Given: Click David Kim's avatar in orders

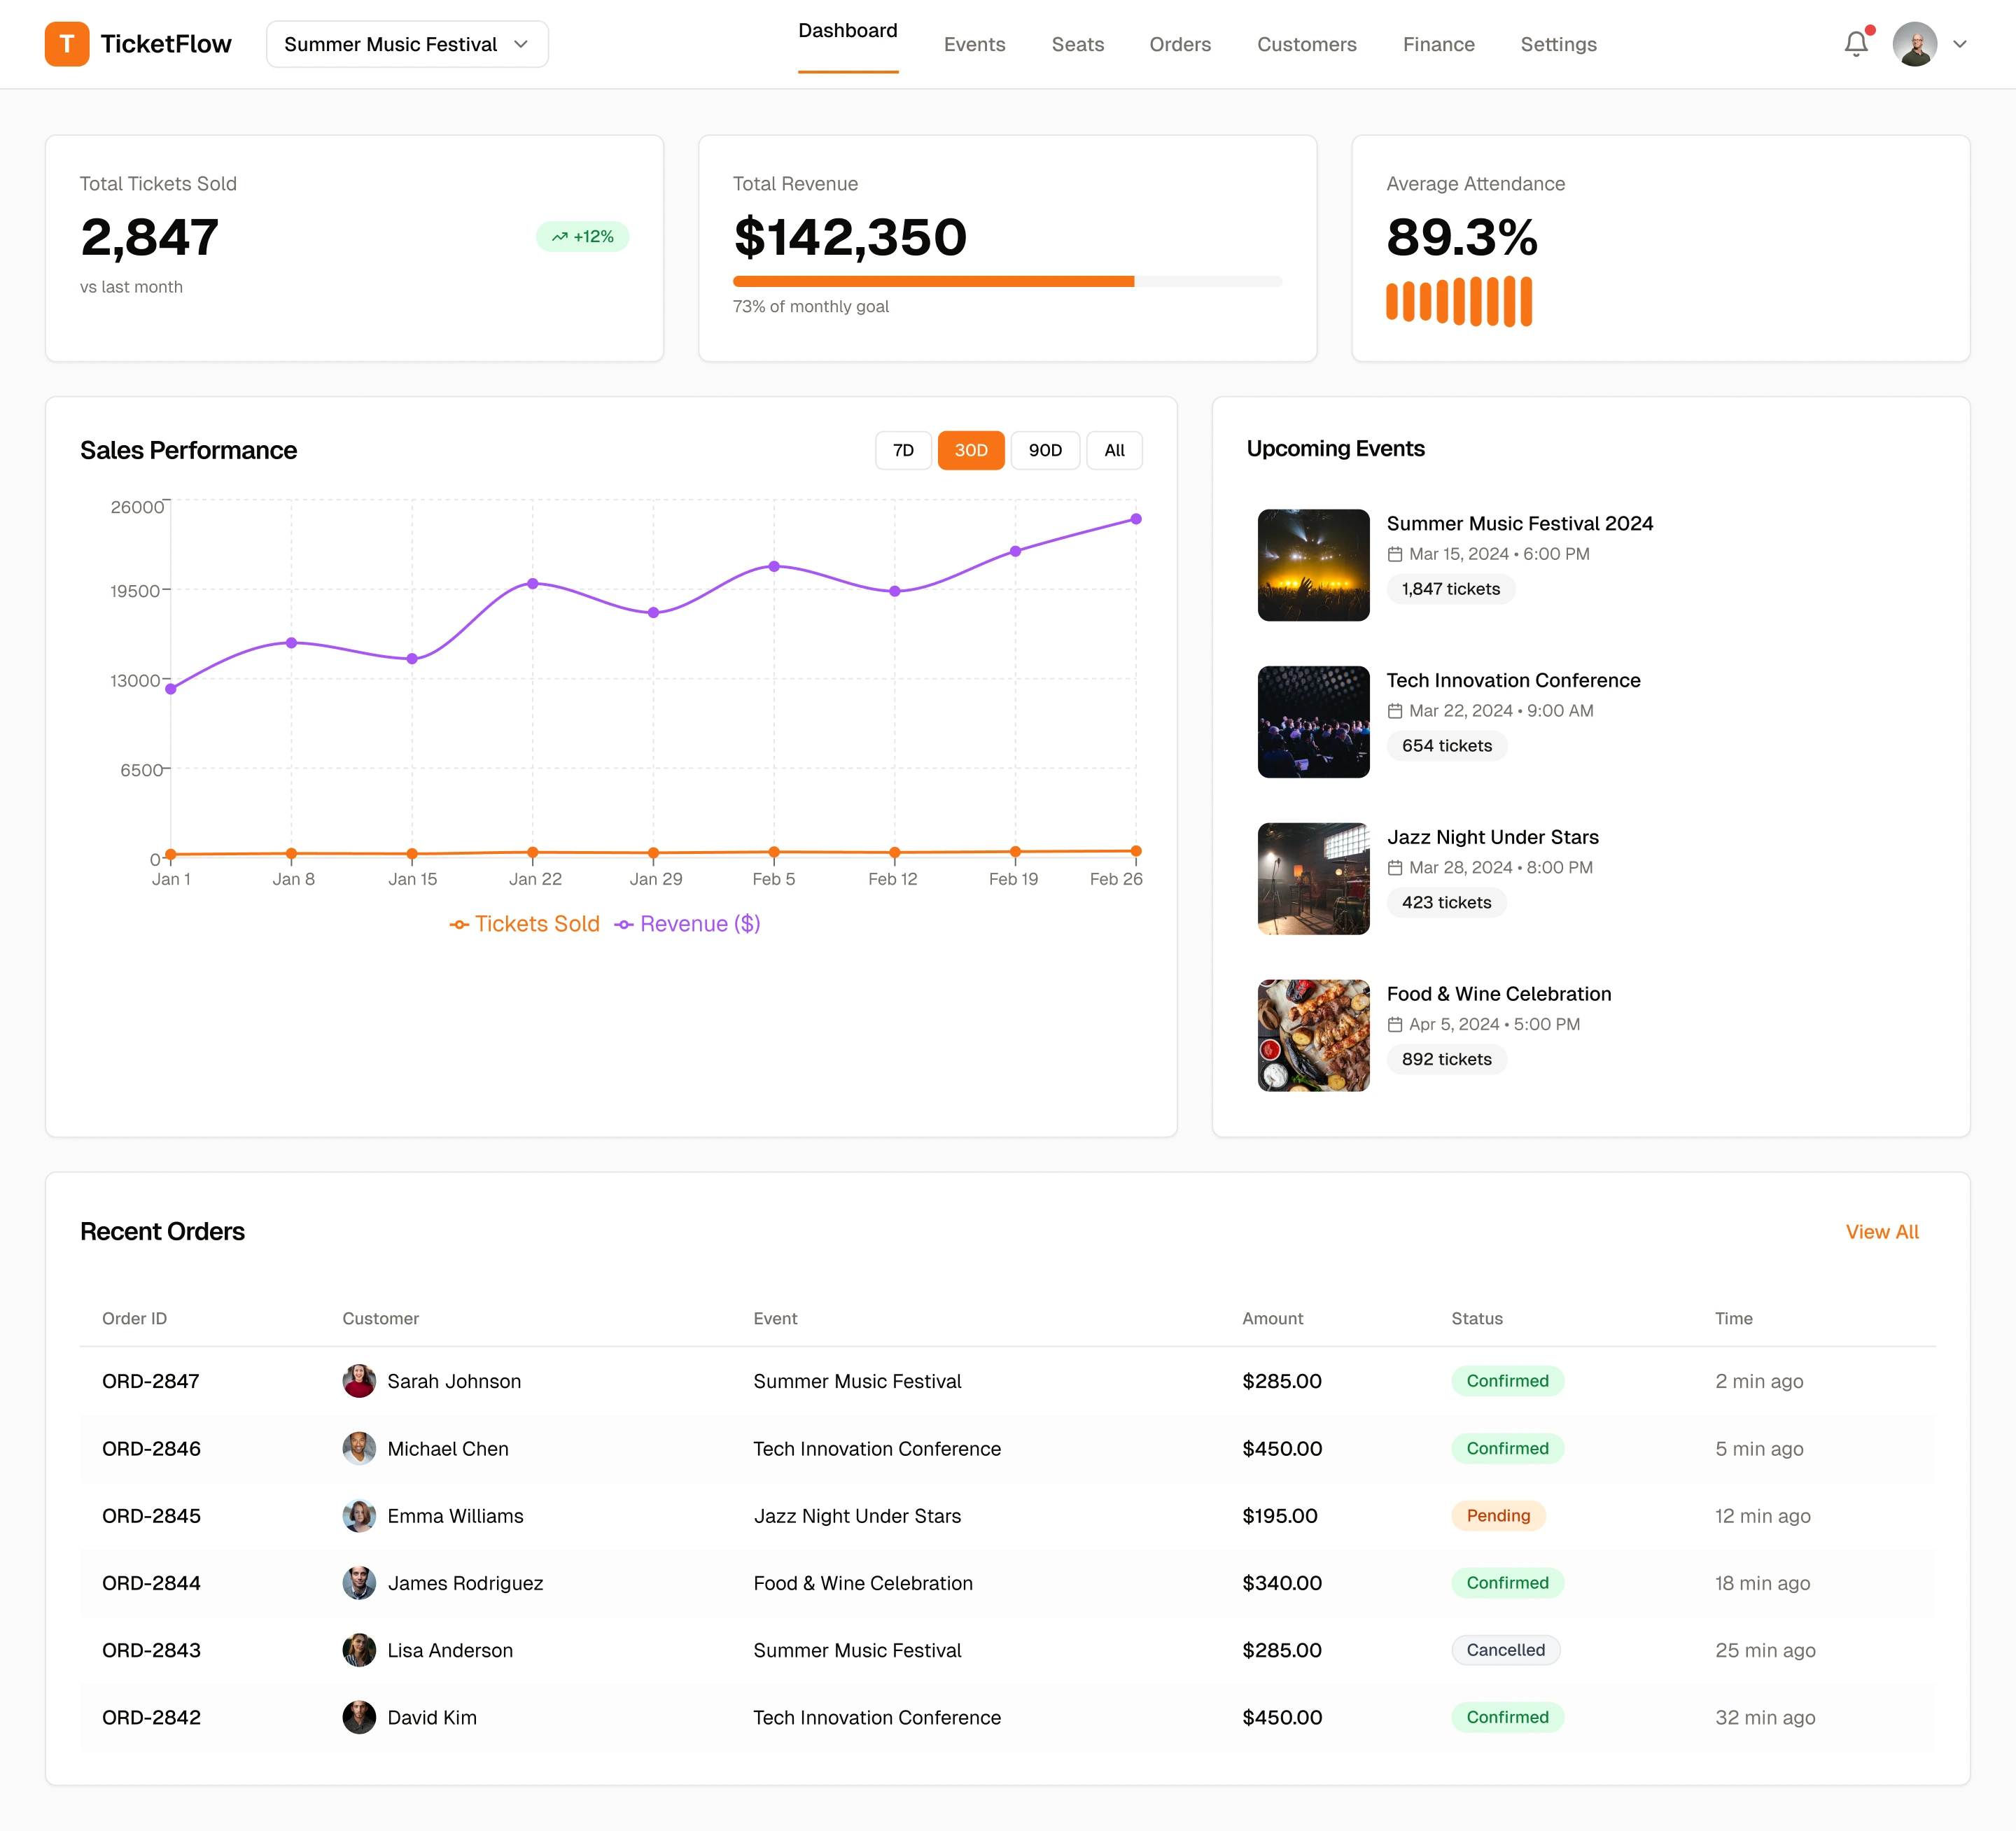Looking at the screenshot, I should point(359,1717).
